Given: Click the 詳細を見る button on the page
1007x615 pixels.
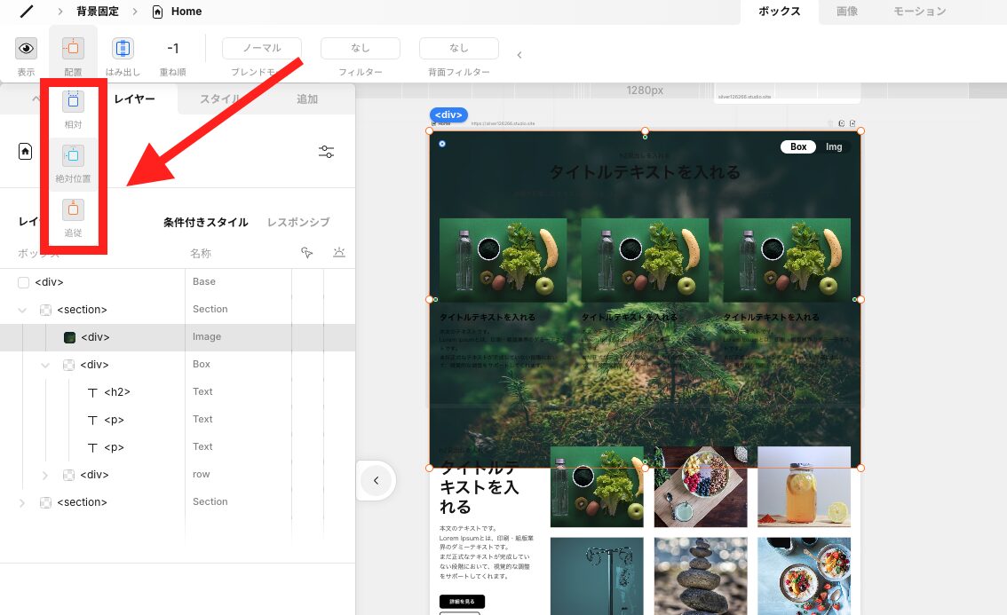Looking at the screenshot, I should (x=460, y=601).
